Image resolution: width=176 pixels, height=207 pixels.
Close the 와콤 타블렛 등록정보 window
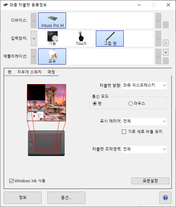pos(168,5)
